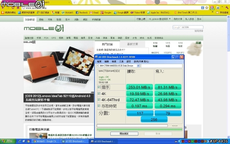Open the 語言 menu in AS SSD
The height and width of the screenshot is (144, 230).
[x=129, y=62]
